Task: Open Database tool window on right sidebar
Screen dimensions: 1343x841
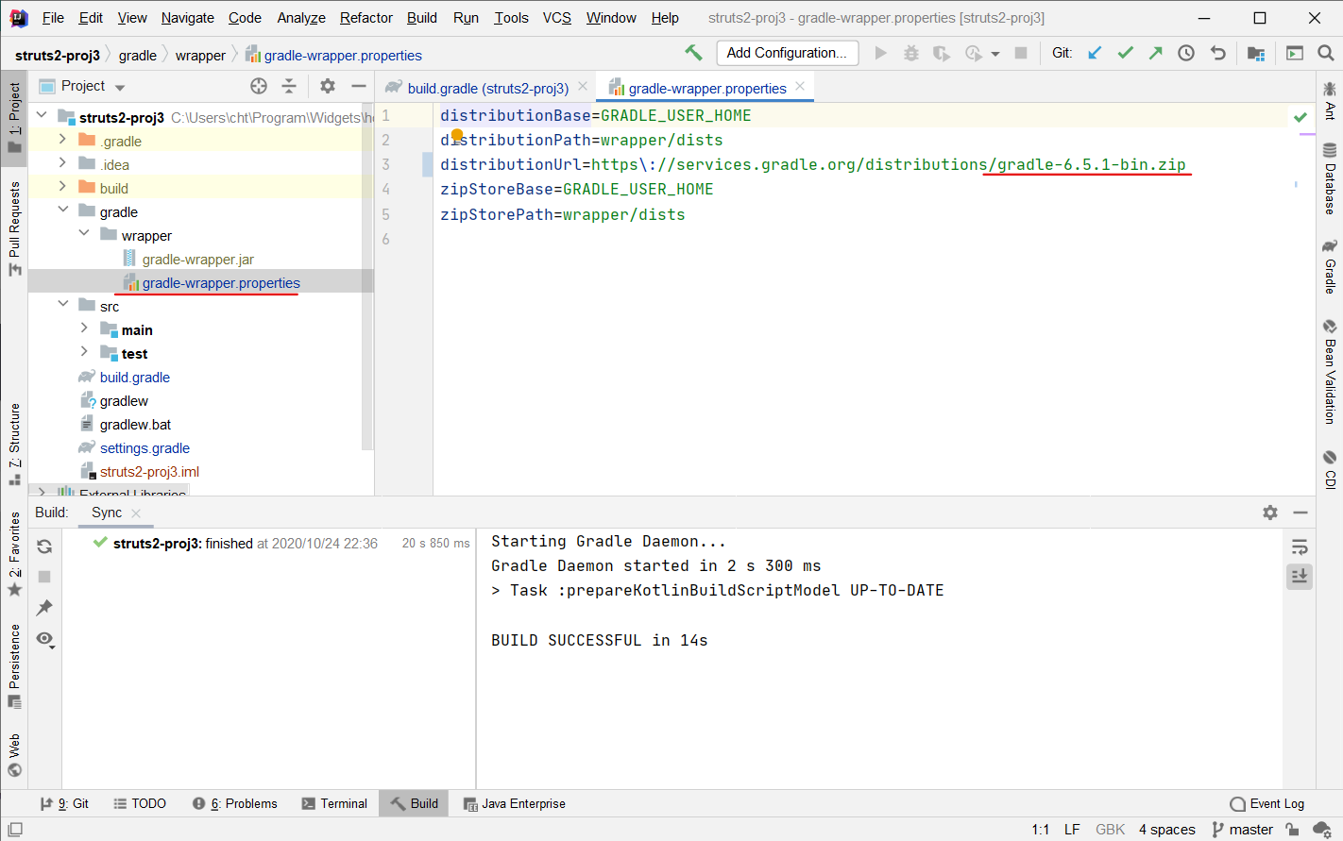Action: (x=1330, y=178)
